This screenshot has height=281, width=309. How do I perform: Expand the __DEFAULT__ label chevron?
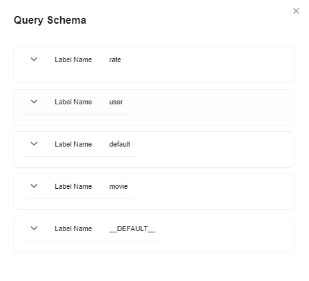[34, 228]
